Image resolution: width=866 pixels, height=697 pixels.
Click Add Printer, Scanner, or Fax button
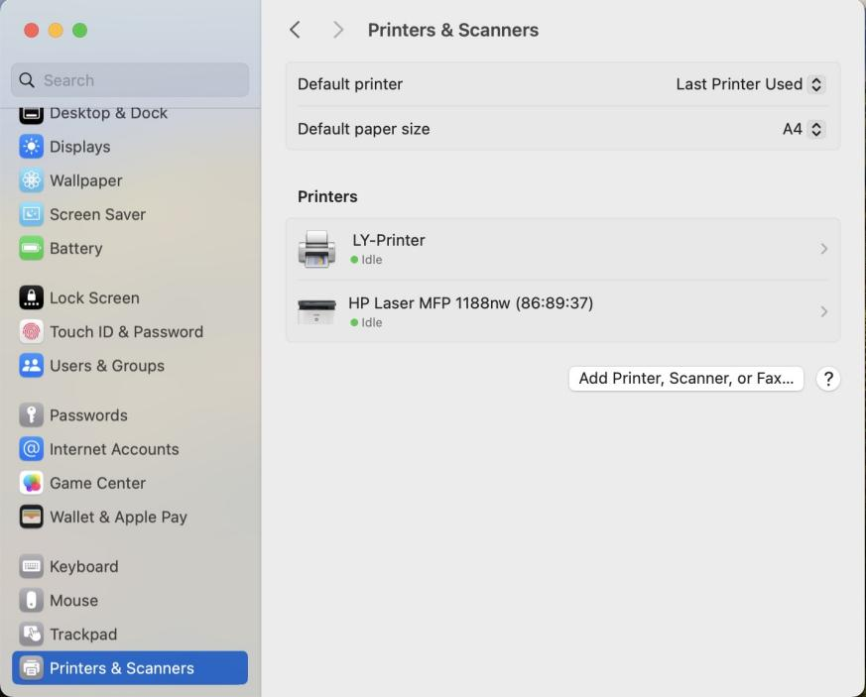(x=685, y=378)
